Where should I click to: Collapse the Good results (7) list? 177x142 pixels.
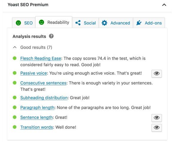(15, 47)
